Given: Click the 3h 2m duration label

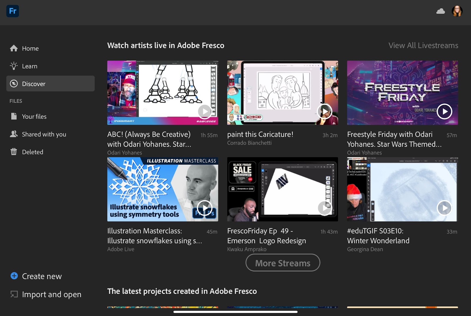Looking at the screenshot, I should tap(330, 135).
